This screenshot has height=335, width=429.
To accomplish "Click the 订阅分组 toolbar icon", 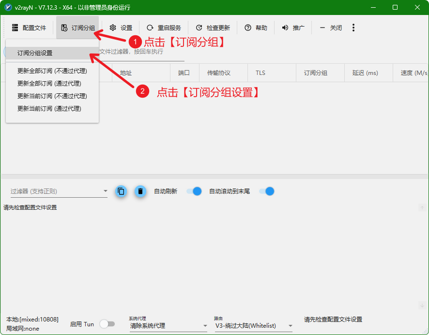I will click(x=64, y=28).
